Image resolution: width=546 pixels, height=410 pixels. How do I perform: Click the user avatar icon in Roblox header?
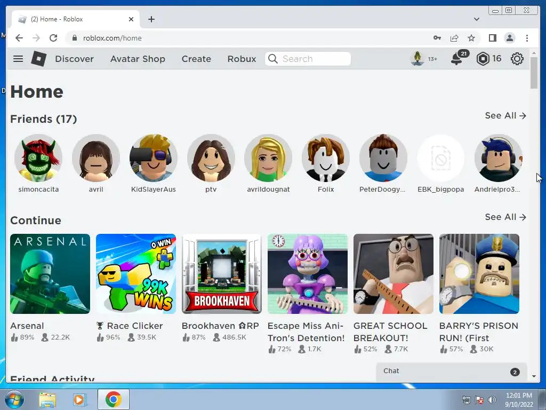point(417,59)
